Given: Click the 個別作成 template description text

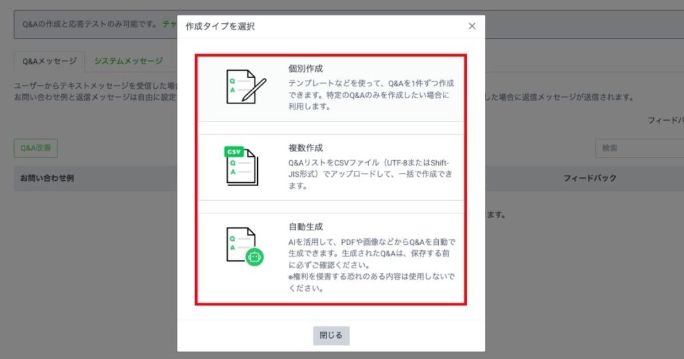Looking at the screenshot, I should pos(371,94).
